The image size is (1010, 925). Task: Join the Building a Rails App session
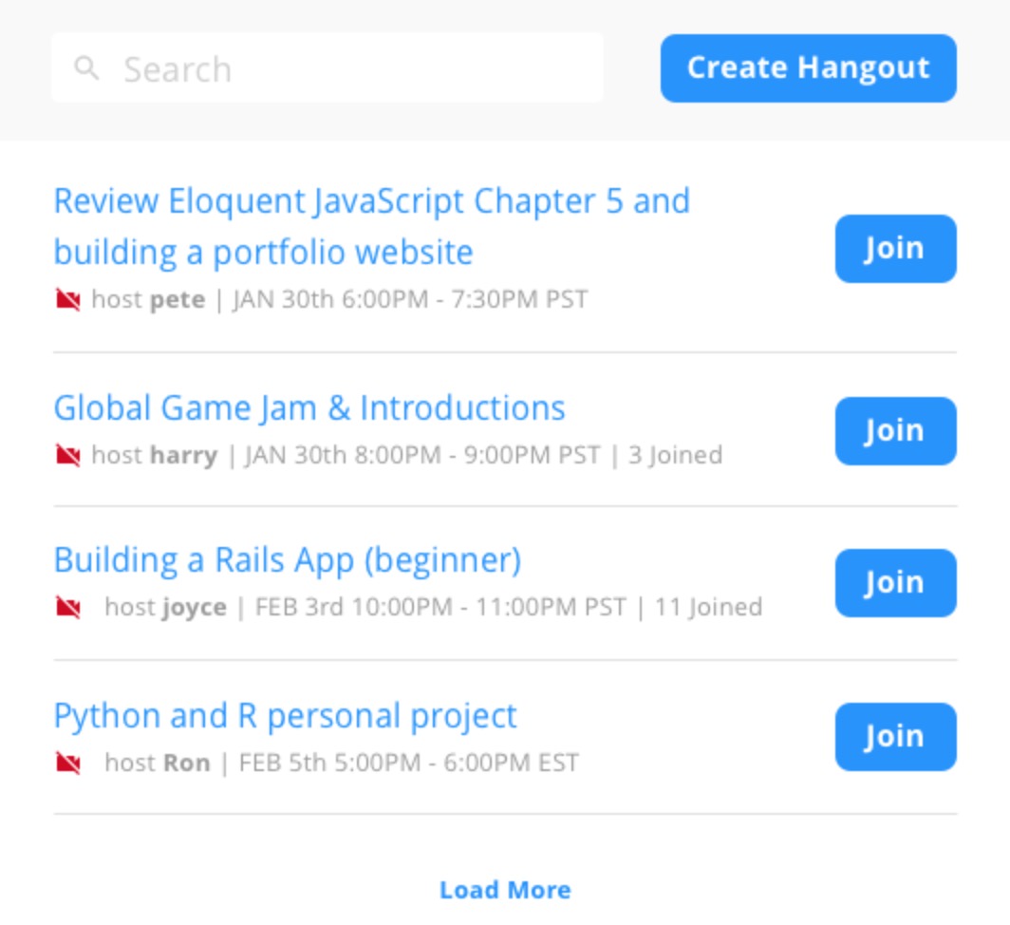click(893, 583)
